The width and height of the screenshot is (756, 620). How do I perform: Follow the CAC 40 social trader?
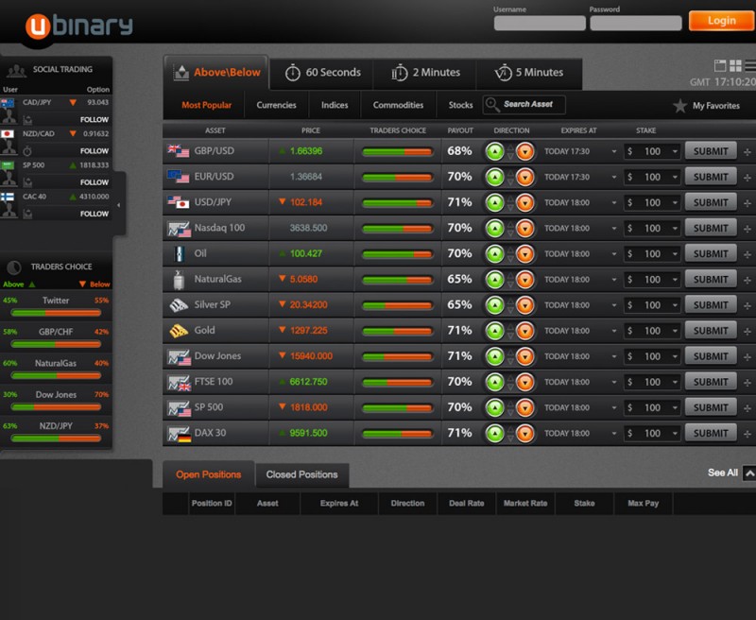coord(94,214)
